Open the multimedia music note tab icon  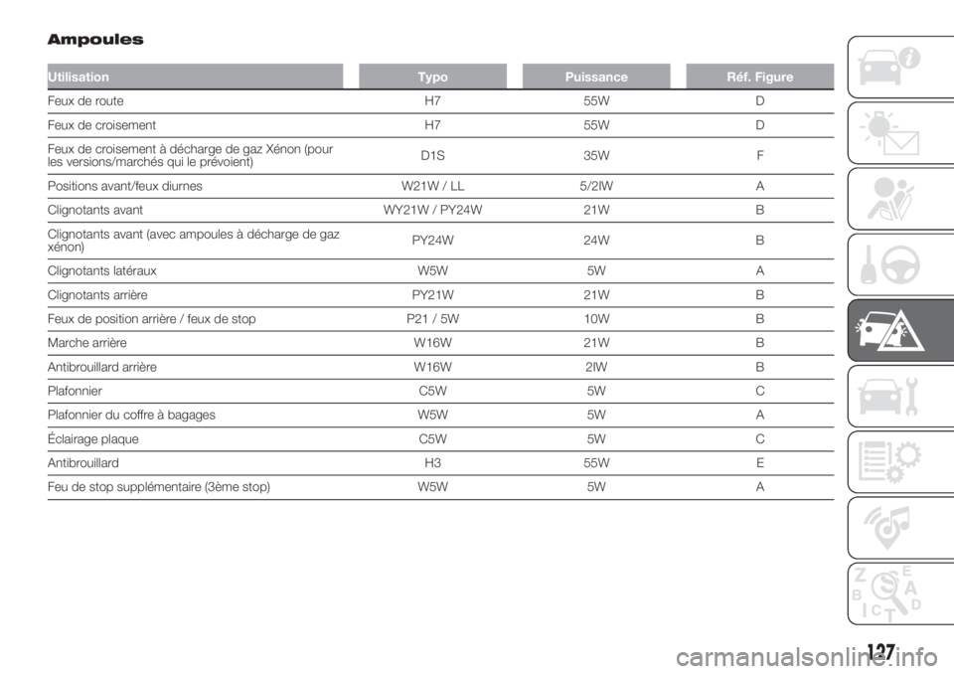click(x=900, y=527)
